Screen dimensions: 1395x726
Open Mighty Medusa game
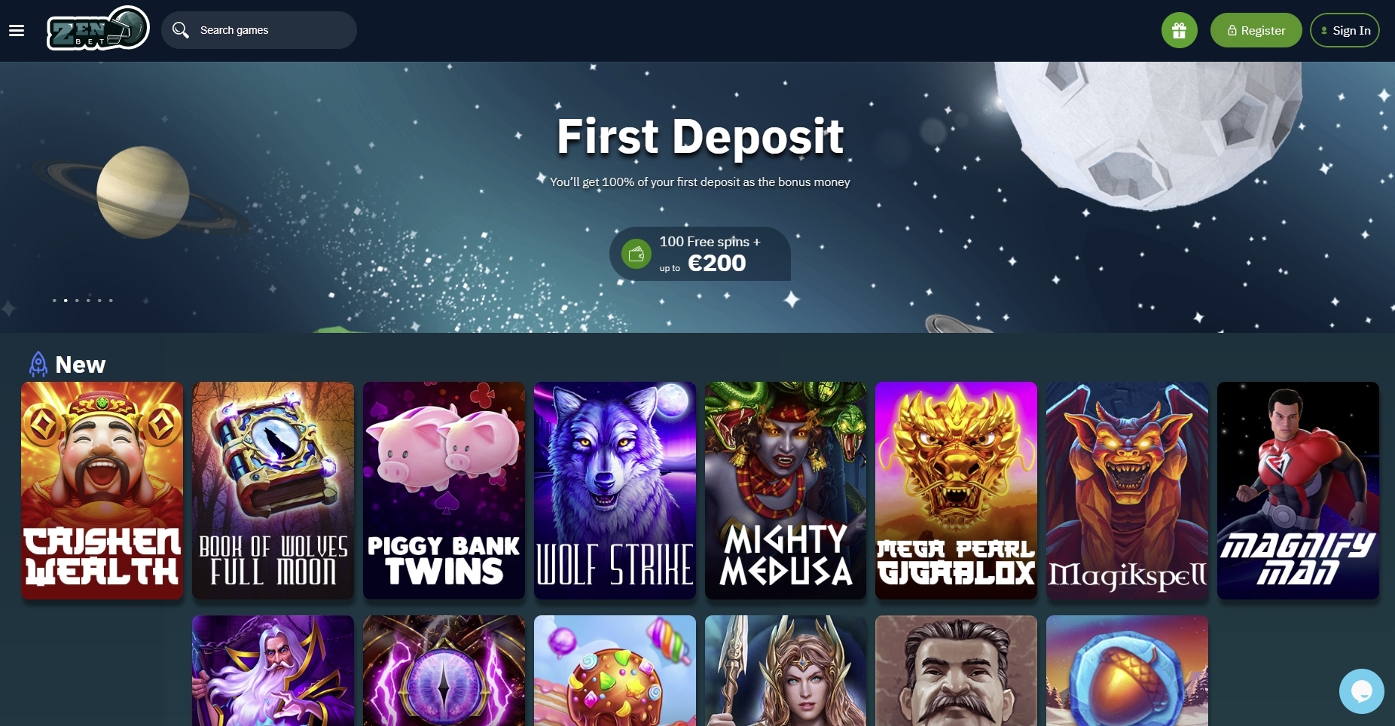(786, 490)
